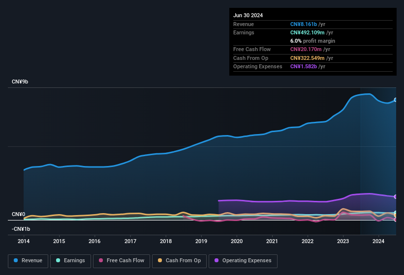Click the purple Operating Expenses endpoint marker
This screenshot has height=275, width=404.
[x=396, y=196]
